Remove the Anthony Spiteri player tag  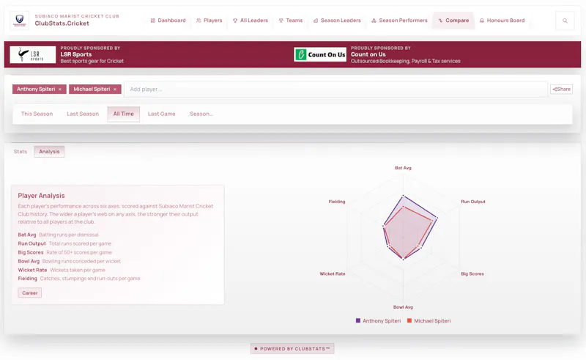click(x=60, y=89)
